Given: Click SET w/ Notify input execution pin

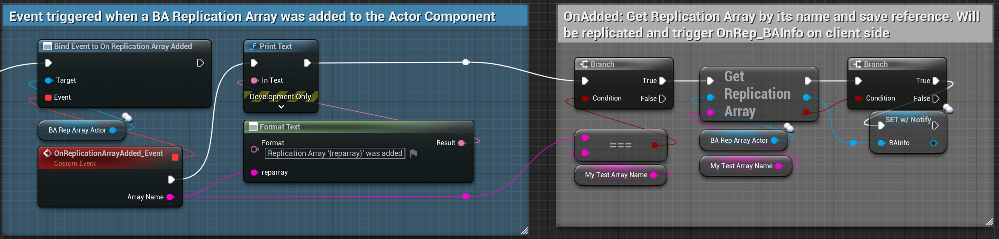Looking at the screenshot, I should pos(881,126).
